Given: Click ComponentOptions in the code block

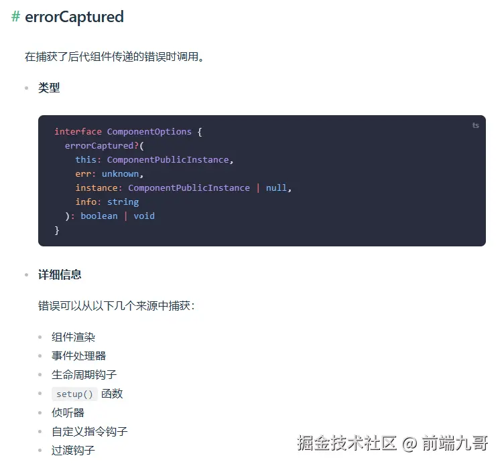Looking at the screenshot, I should pos(149,132).
